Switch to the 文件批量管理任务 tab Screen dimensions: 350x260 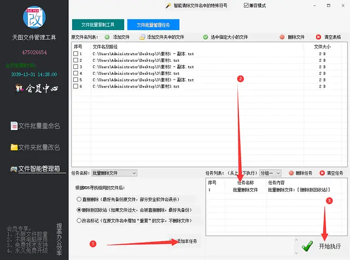point(153,25)
